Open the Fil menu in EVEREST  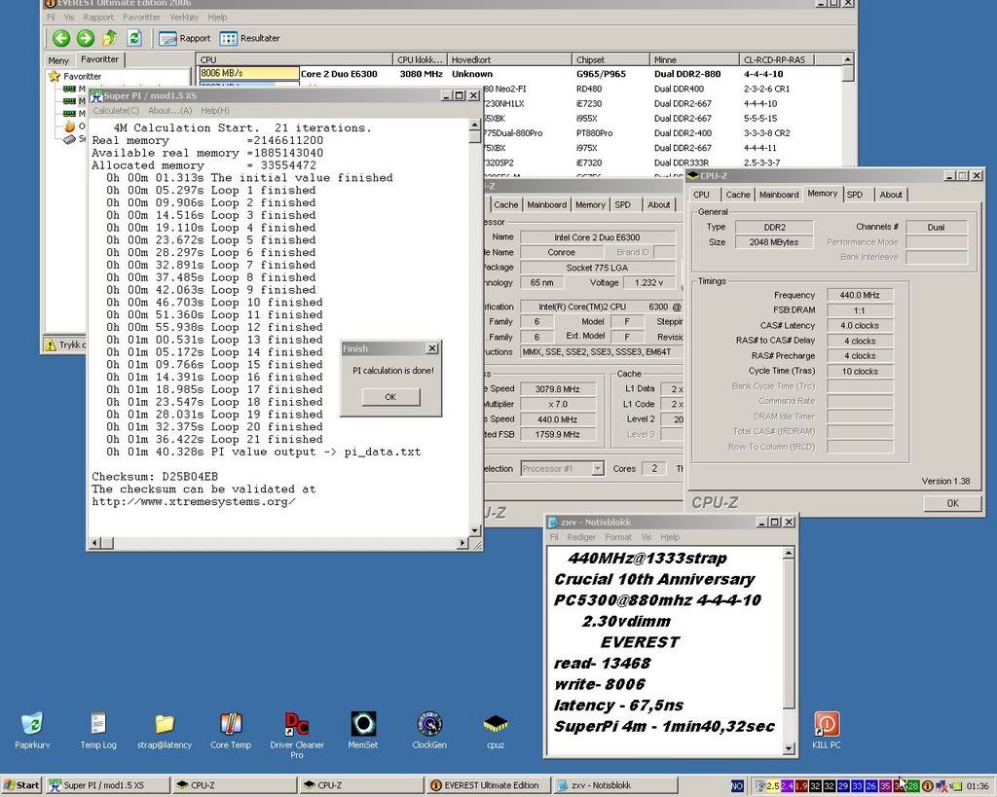(x=51, y=18)
